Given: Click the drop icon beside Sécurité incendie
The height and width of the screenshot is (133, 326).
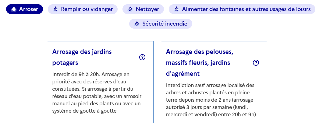Looking at the screenshot, I should [x=137, y=24].
